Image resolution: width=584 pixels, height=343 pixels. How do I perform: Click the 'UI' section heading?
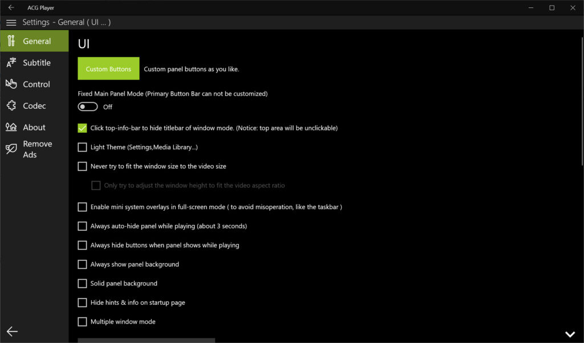(84, 44)
